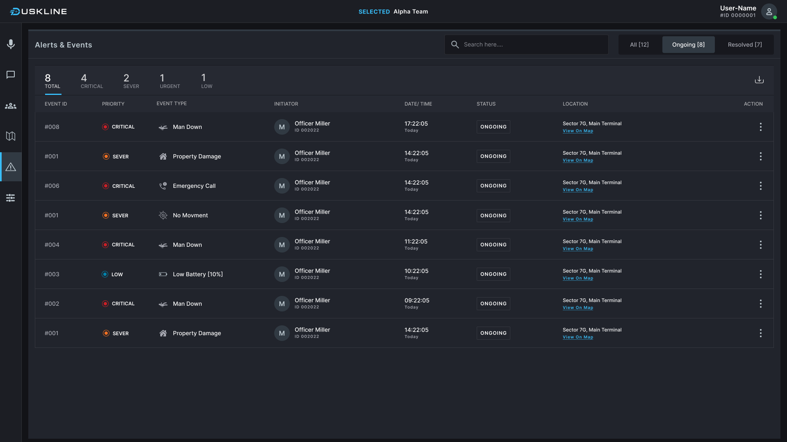
Task: Sort by Priority column header
Action: 113,104
